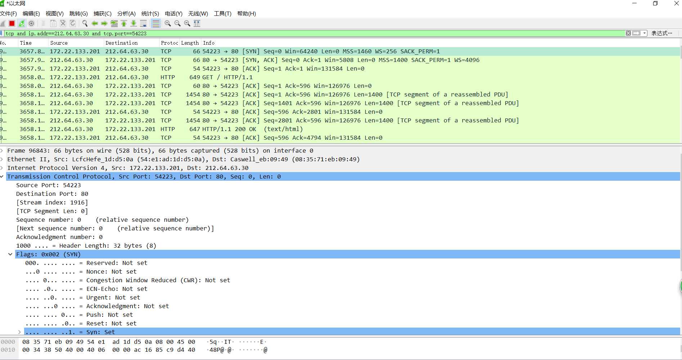Select the [SYN, ACK] packet row
The width and height of the screenshot is (682, 360).
[x=340, y=60]
